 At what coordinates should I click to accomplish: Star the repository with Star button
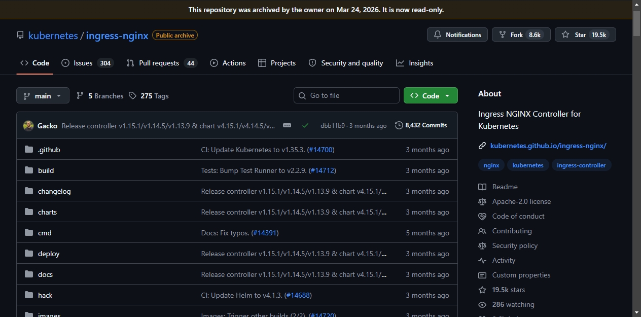585,34
